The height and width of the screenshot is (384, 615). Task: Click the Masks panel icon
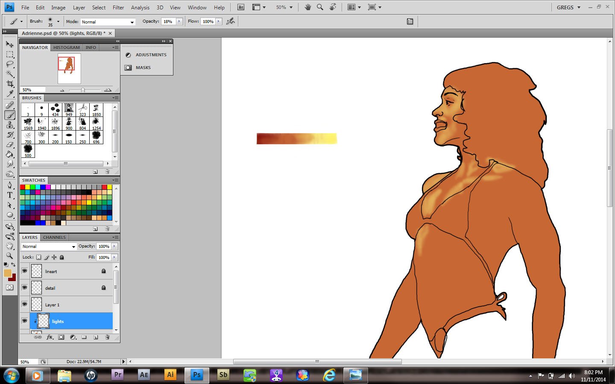coord(128,67)
